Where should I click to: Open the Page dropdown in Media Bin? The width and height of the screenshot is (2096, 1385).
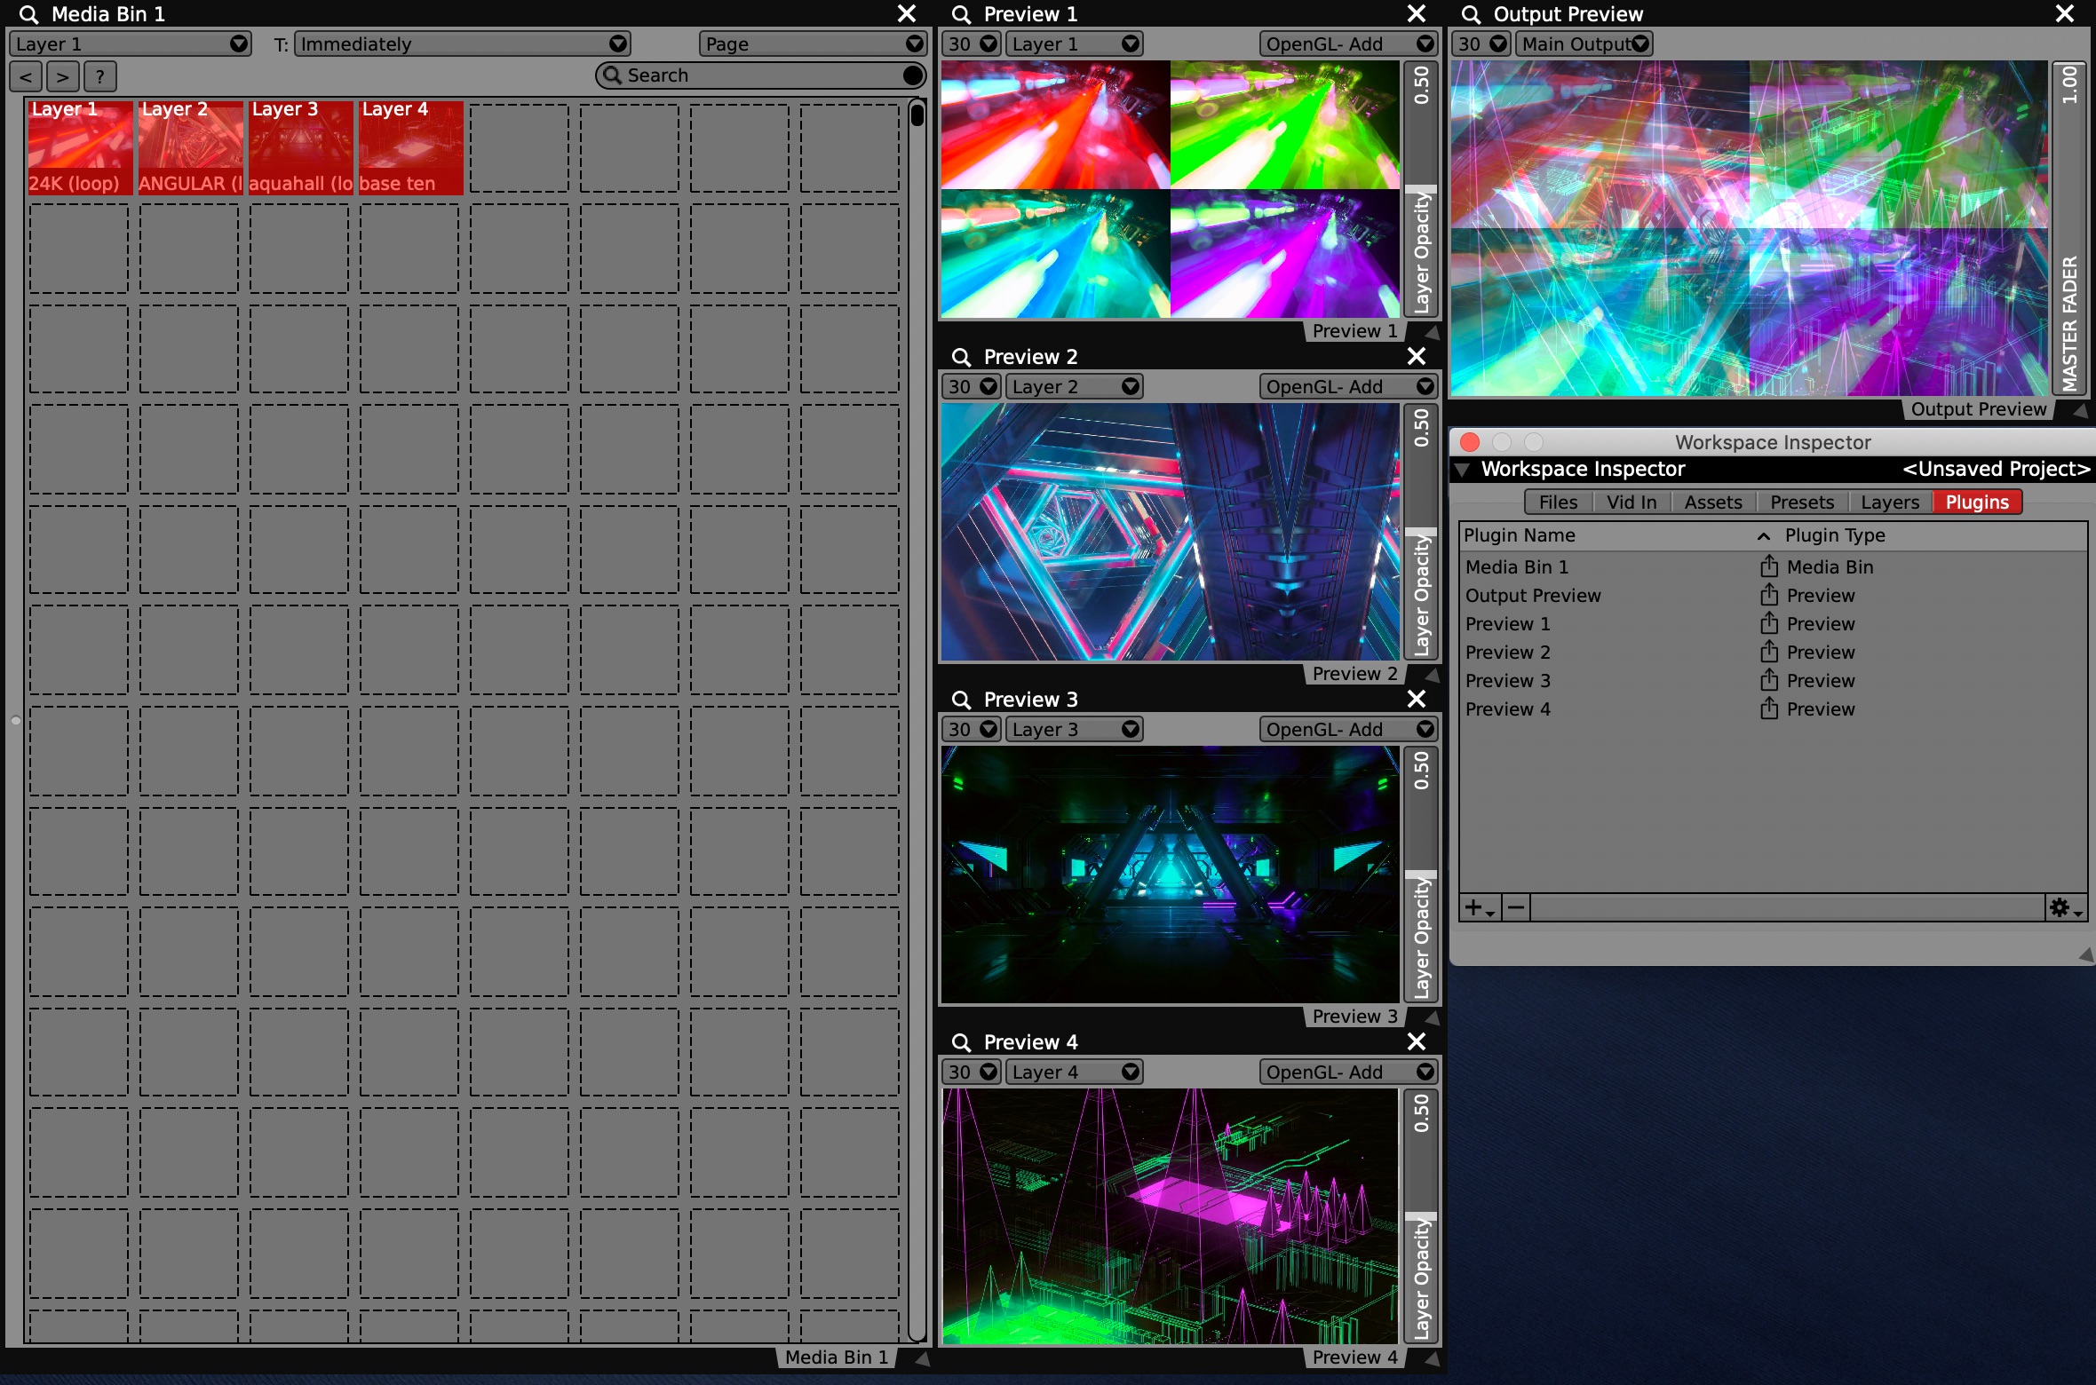coord(813,44)
